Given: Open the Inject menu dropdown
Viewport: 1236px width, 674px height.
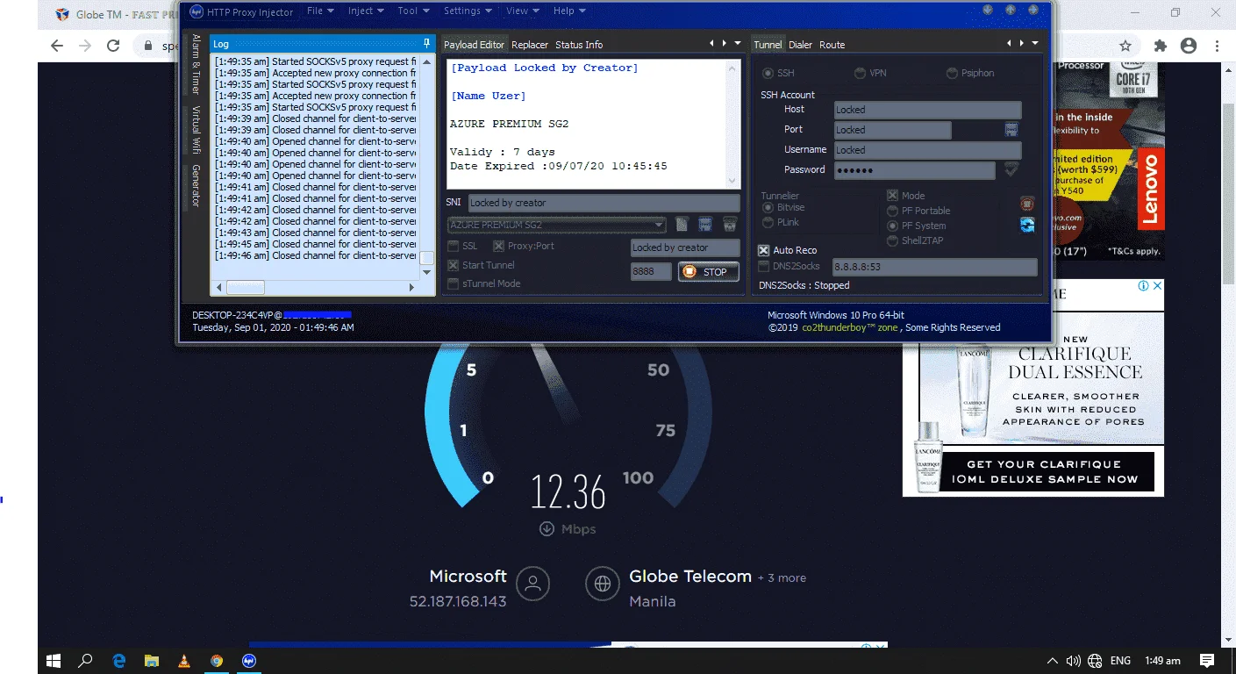Looking at the screenshot, I should coord(366,11).
